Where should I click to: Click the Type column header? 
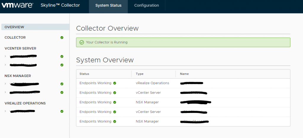click(140, 74)
